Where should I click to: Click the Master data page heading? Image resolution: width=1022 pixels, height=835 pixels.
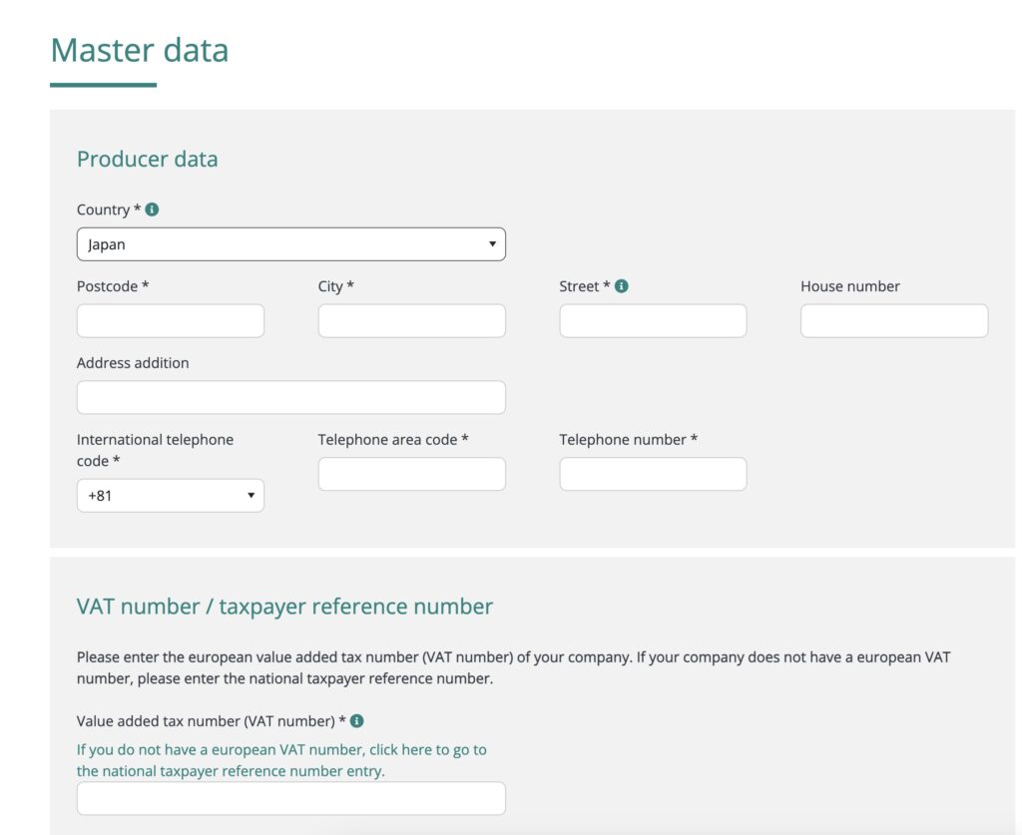pyautogui.click(x=139, y=50)
